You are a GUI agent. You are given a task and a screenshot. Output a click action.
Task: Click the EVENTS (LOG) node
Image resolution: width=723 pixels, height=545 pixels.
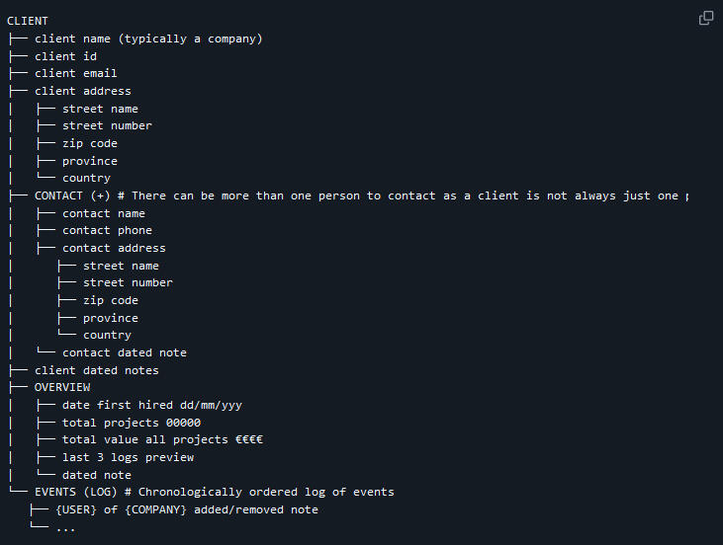click(76, 492)
